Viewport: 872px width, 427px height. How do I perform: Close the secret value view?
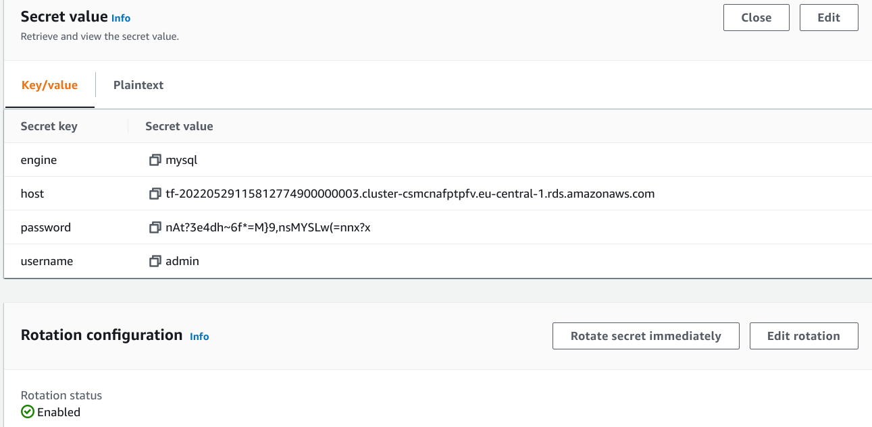(756, 18)
